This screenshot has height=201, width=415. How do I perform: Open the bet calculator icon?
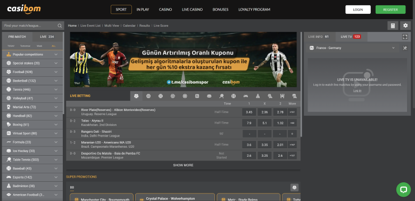(393, 26)
